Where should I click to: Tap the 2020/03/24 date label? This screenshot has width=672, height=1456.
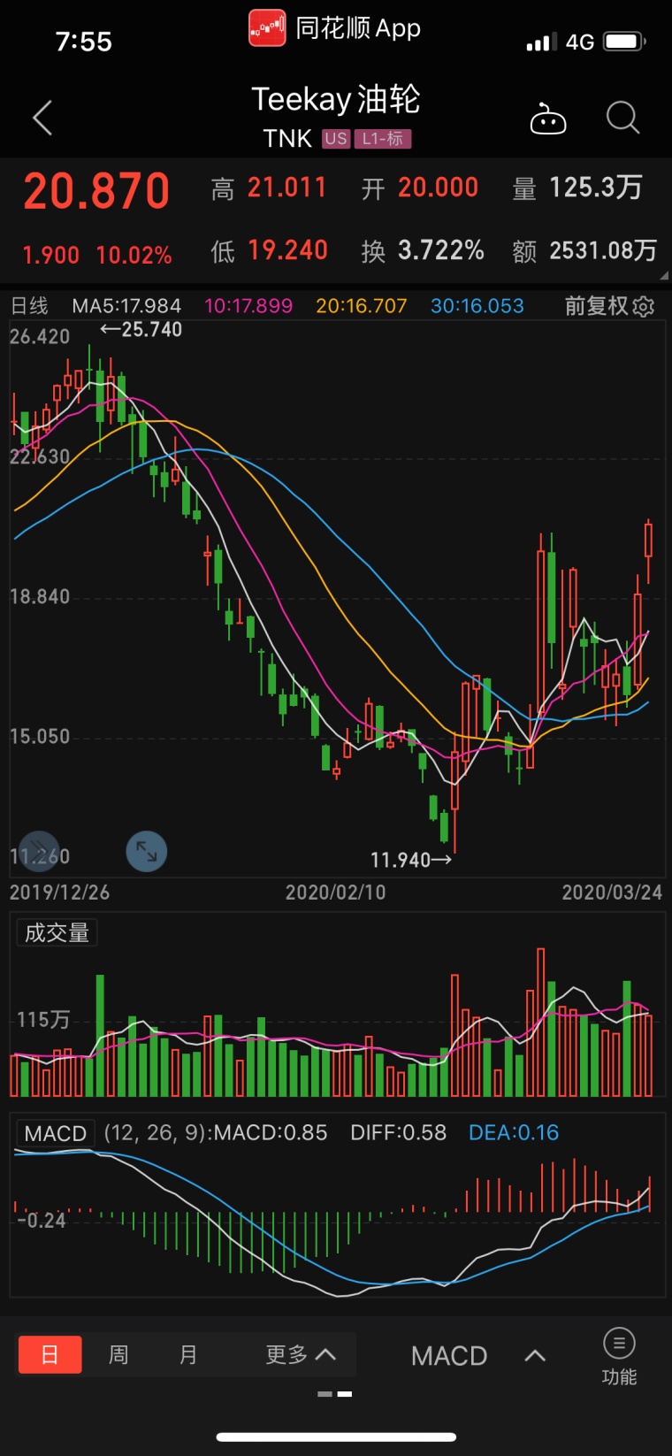point(612,893)
